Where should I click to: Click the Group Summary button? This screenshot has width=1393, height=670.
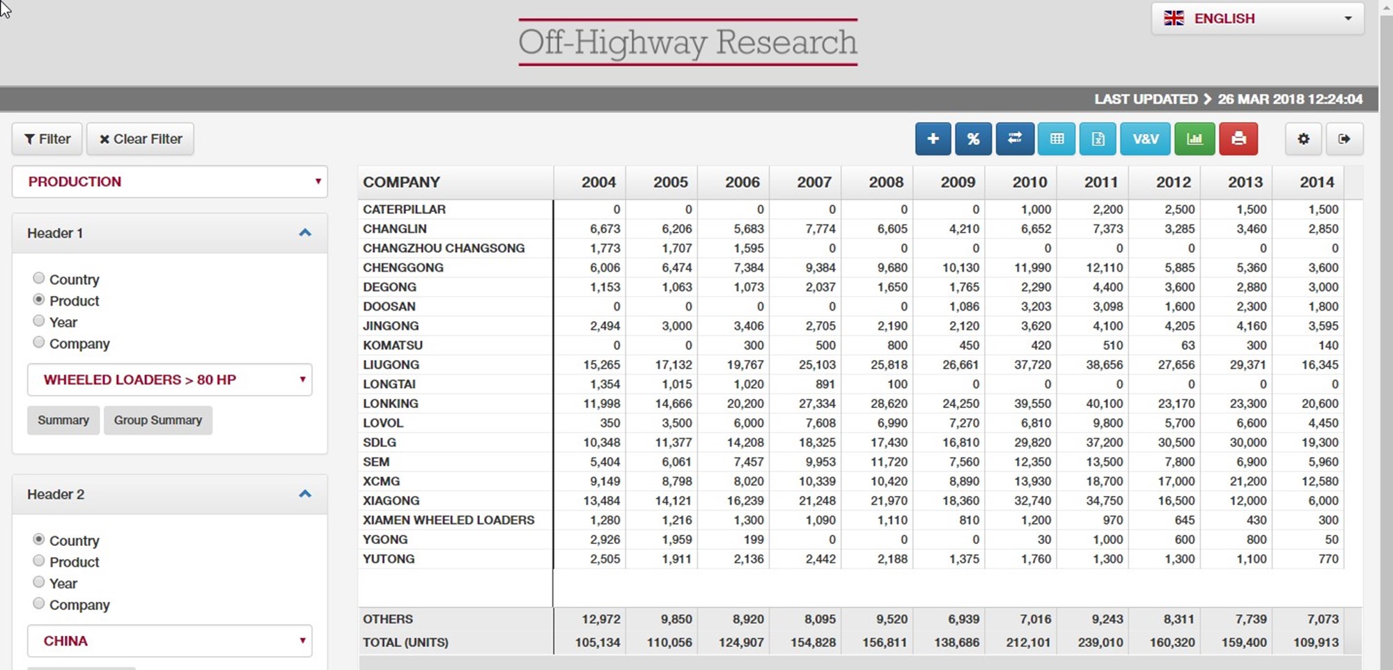pyautogui.click(x=157, y=420)
